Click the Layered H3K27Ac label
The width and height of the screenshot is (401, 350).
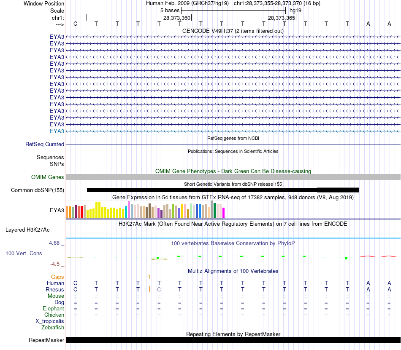tap(27, 230)
